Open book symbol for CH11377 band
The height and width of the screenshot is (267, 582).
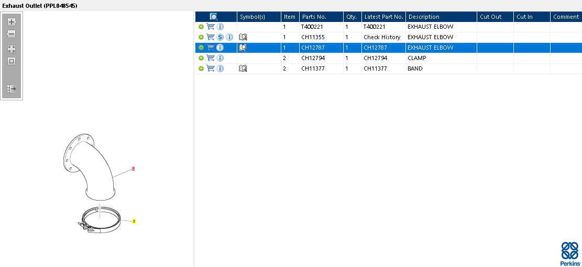(243, 68)
